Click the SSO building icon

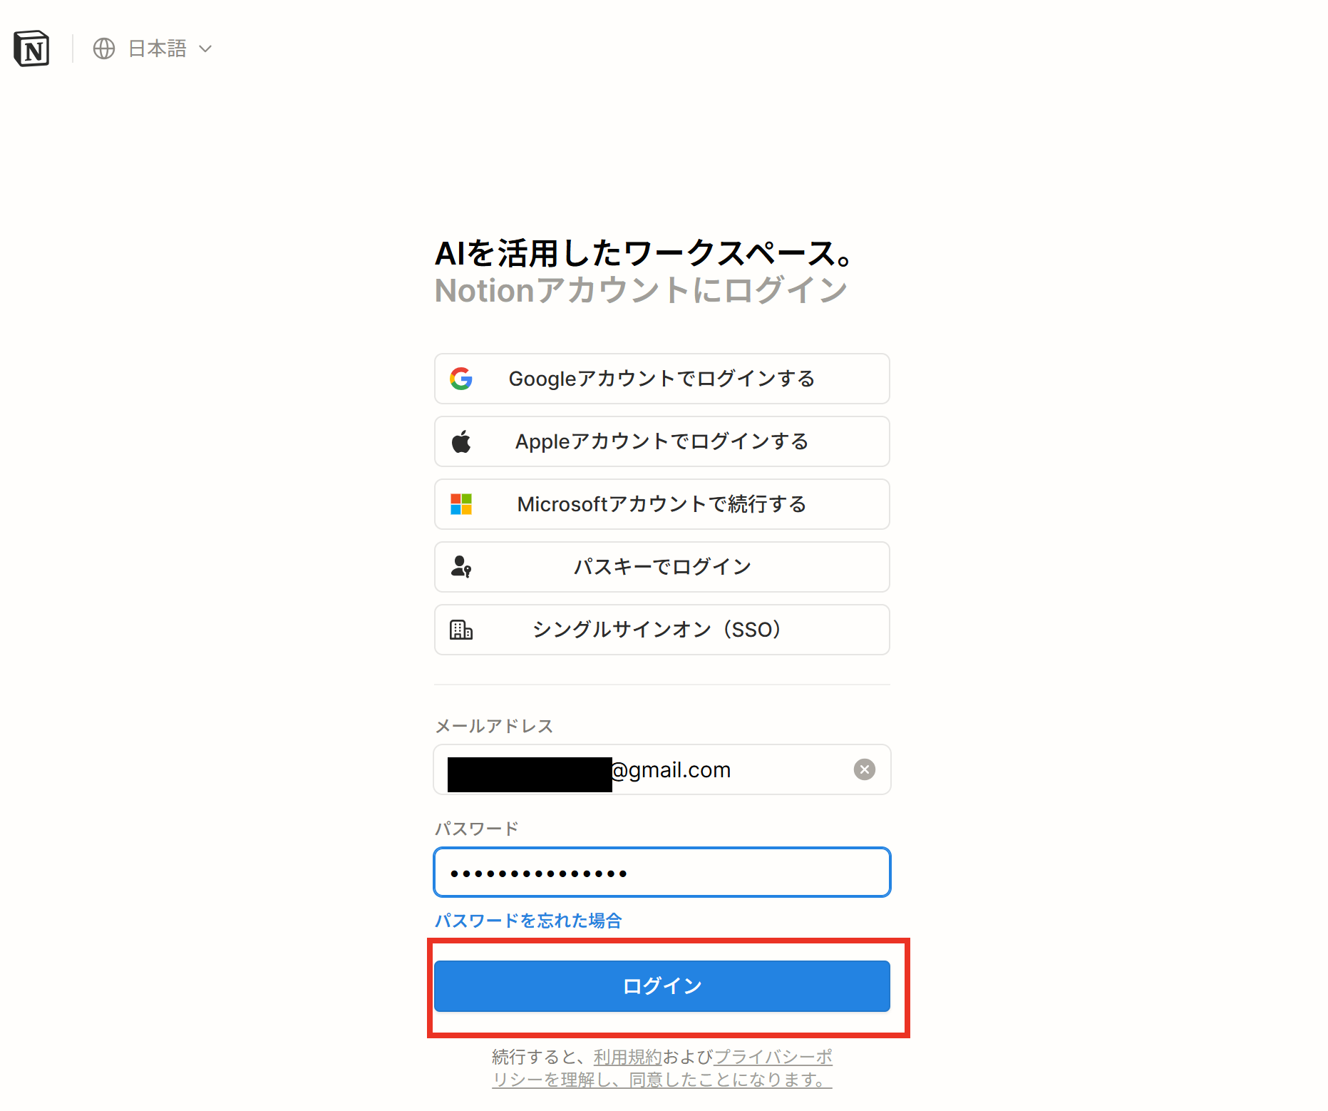click(461, 630)
